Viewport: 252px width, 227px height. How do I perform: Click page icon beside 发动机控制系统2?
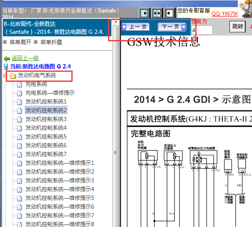pyautogui.click(x=20, y=111)
